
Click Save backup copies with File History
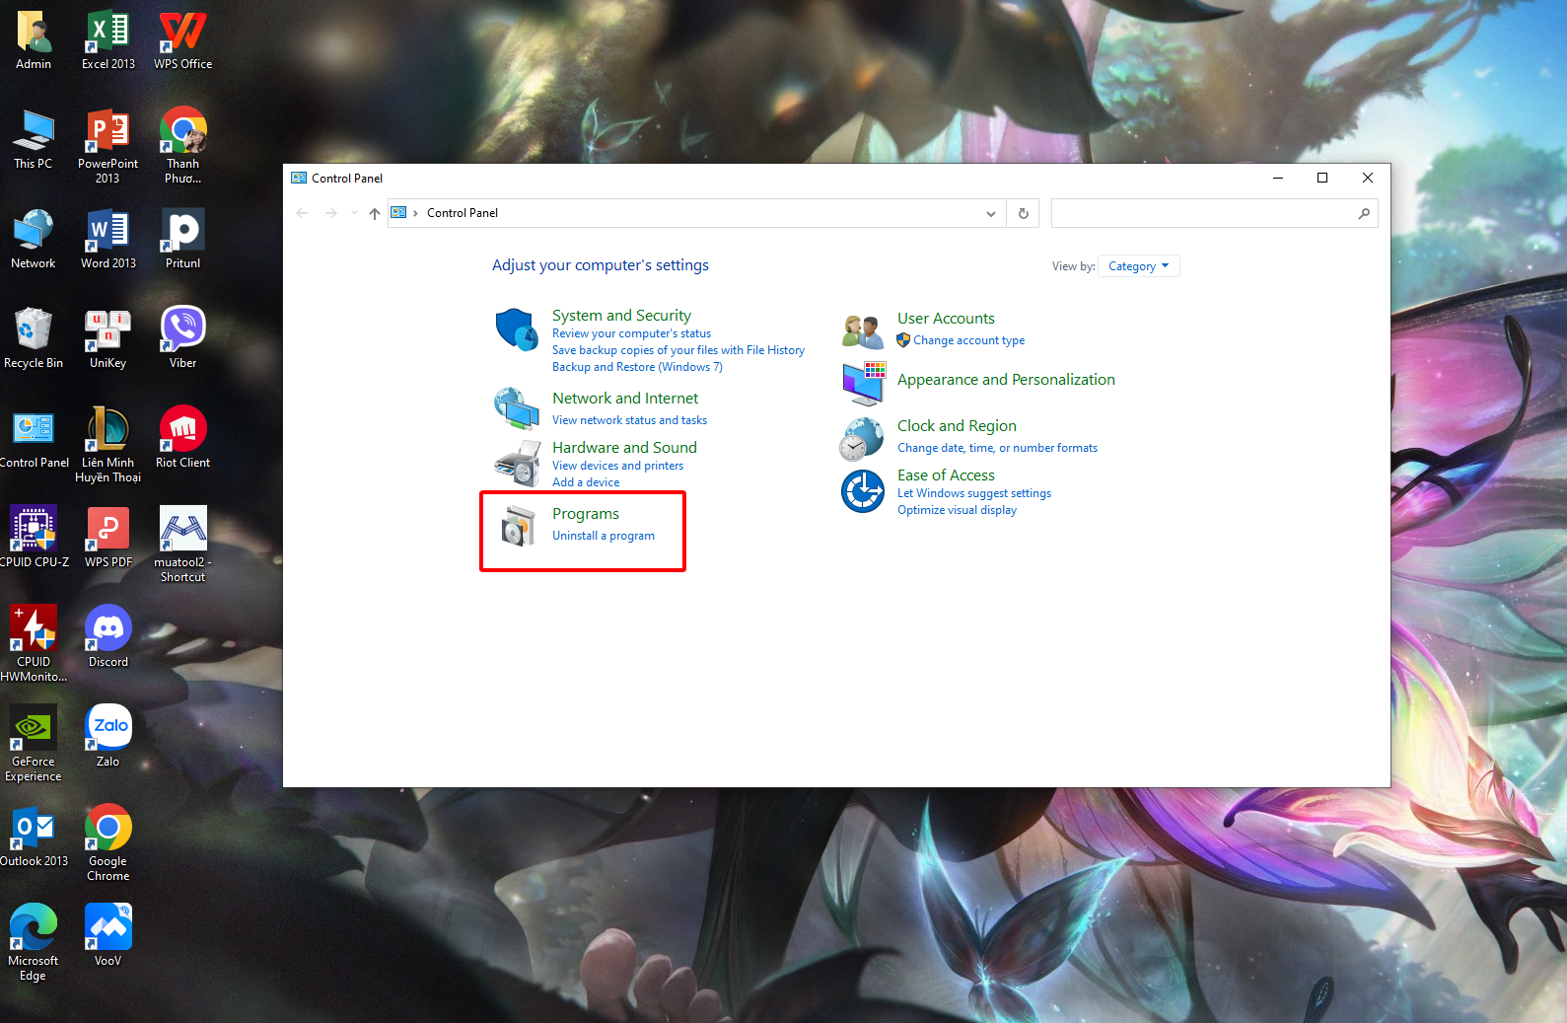[x=678, y=350]
